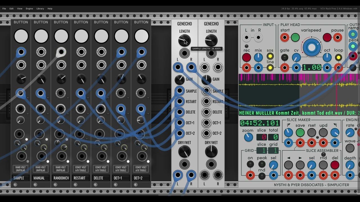Click the Slice Assembler previous slice button
Screen dimensions: 360x202
pyautogui.click(x=289, y=165)
